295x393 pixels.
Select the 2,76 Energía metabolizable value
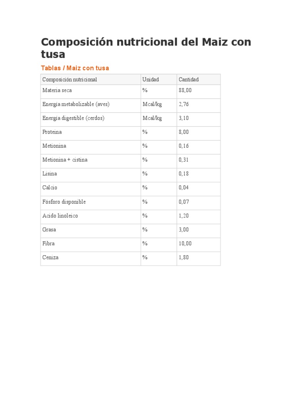pyautogui.click(x=184, y=104)
